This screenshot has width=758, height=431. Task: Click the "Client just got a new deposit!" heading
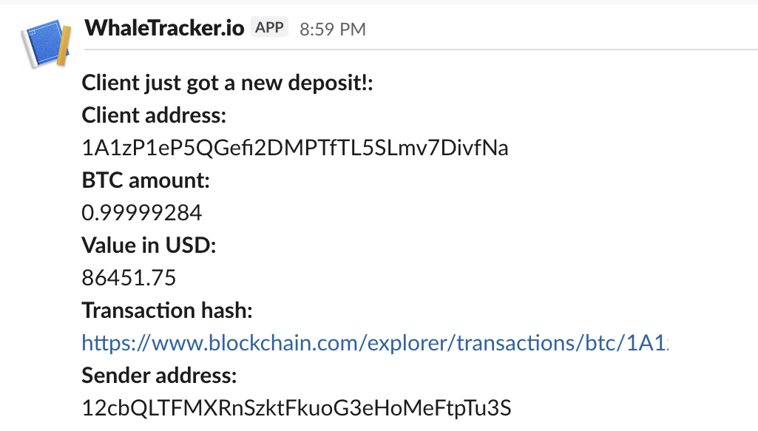(228, 83)
